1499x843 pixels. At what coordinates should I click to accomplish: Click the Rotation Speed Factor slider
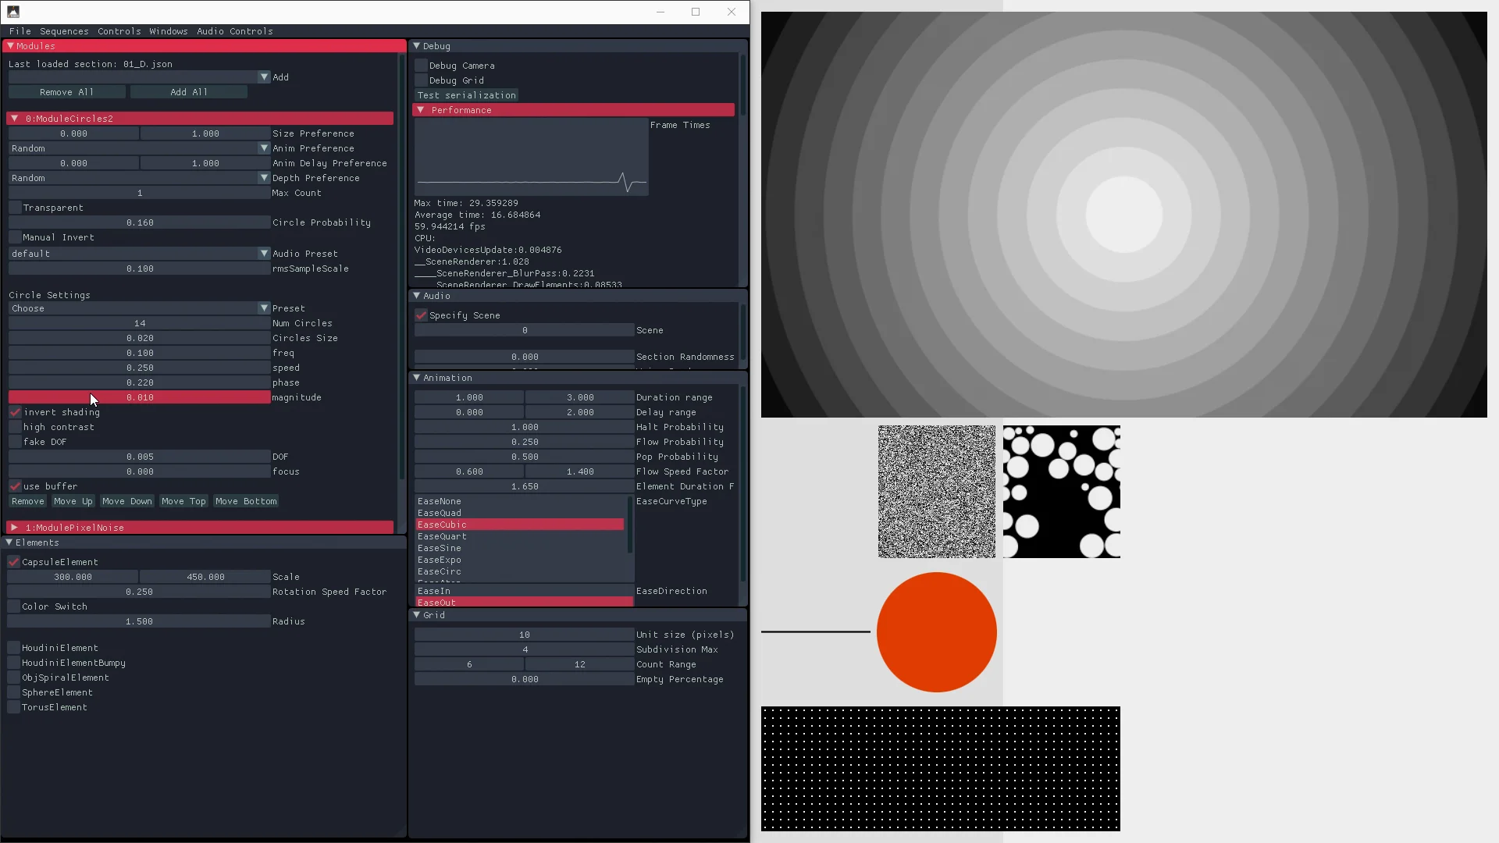click(x=138, y=592)
